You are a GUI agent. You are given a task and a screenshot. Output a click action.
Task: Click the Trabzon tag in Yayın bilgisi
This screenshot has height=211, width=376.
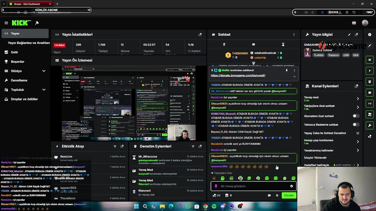[333, 55]
